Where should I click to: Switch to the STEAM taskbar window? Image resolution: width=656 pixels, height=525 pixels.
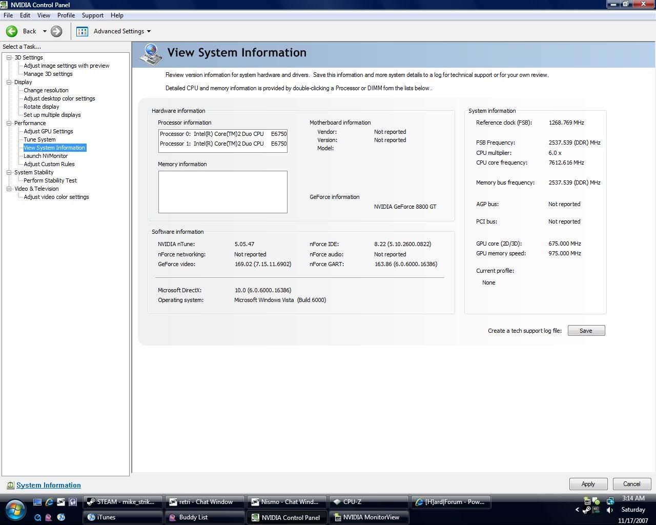[123, 502]
